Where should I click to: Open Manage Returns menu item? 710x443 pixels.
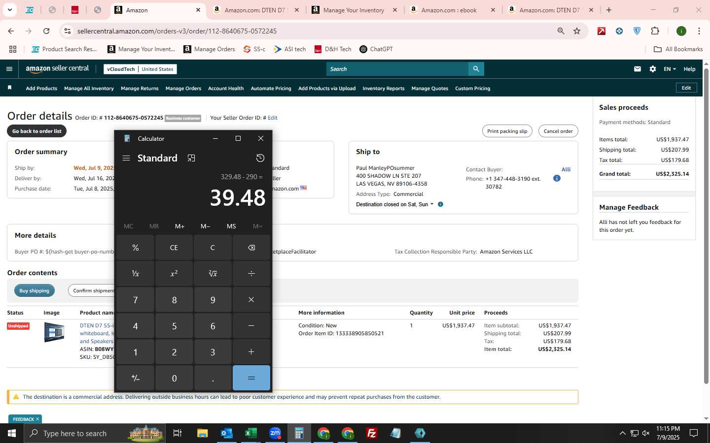(x=140, y=89)
